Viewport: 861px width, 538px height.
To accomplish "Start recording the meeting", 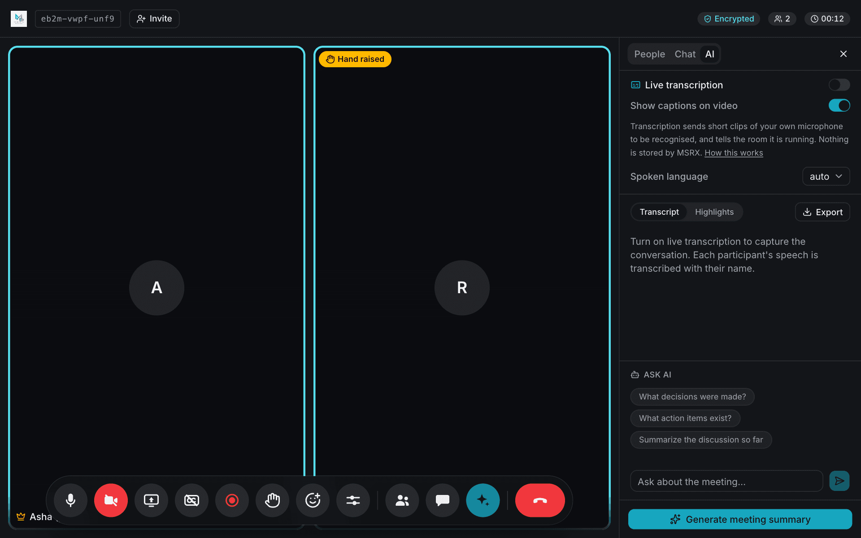I will tap(232, 500).
